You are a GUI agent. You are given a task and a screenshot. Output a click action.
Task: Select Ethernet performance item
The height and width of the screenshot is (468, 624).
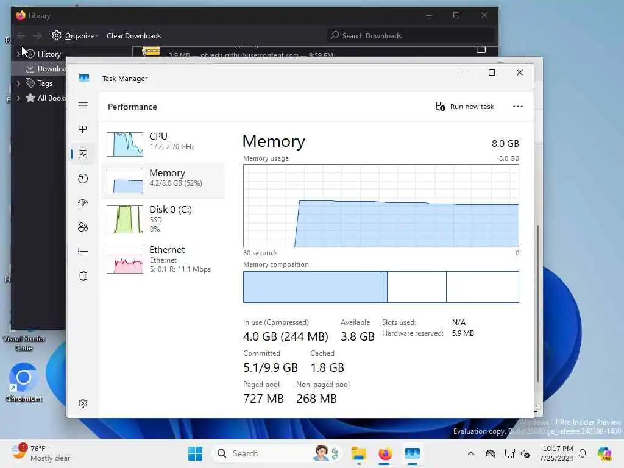click(163, 259)
